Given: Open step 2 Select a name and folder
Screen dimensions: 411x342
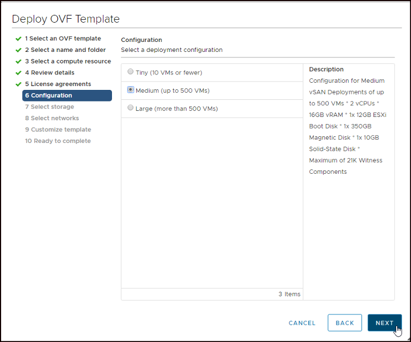Looking at the screenshot, I should pyautogui.click(x=65, y=50).
